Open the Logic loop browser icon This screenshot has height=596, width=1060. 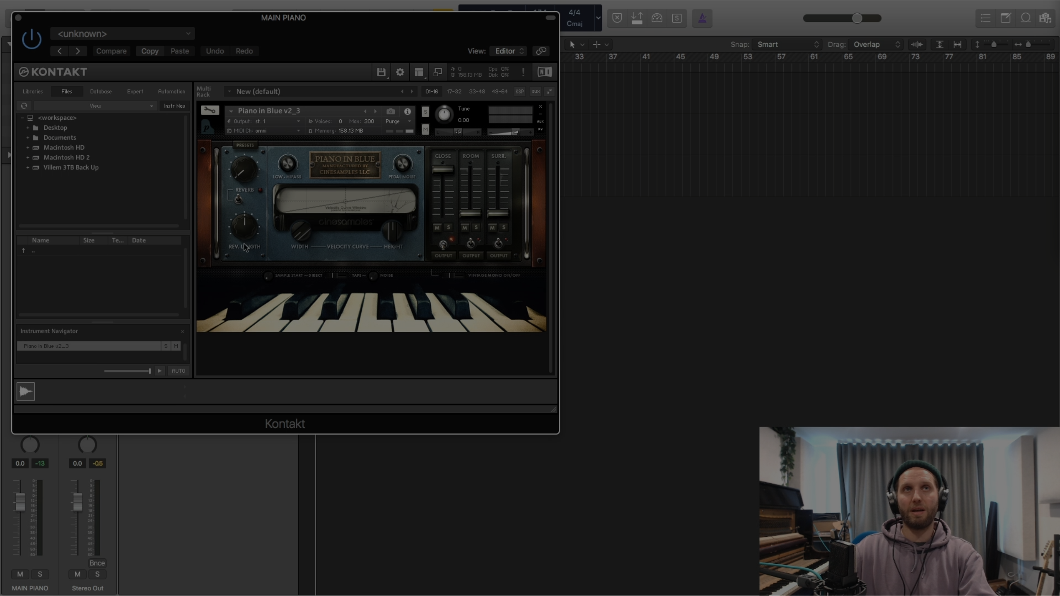coord(1026,18)
